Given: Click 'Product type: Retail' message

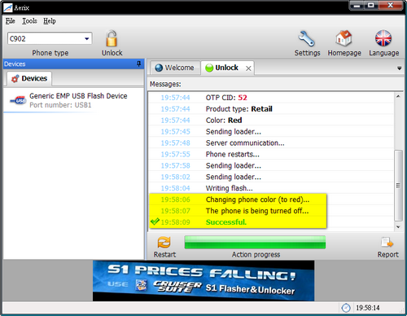Looking at the screenshot, I should [x=239, y=109].
